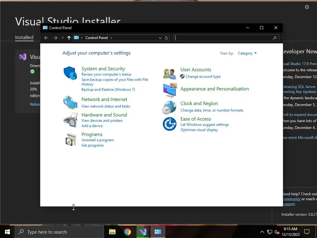Expand the chevron before Control Panel breadcrumb

82,38
